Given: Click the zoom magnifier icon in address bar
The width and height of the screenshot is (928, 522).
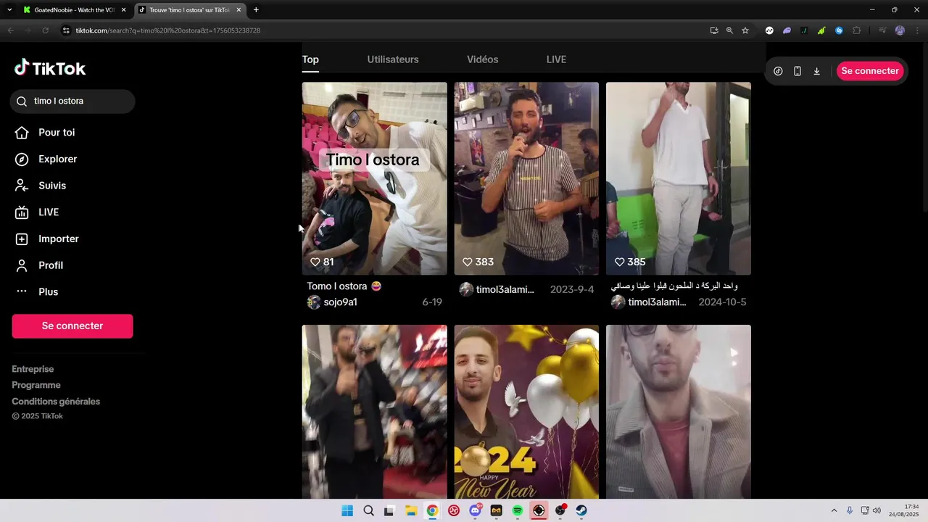Looking at the screenshot, I should (729, 30).
